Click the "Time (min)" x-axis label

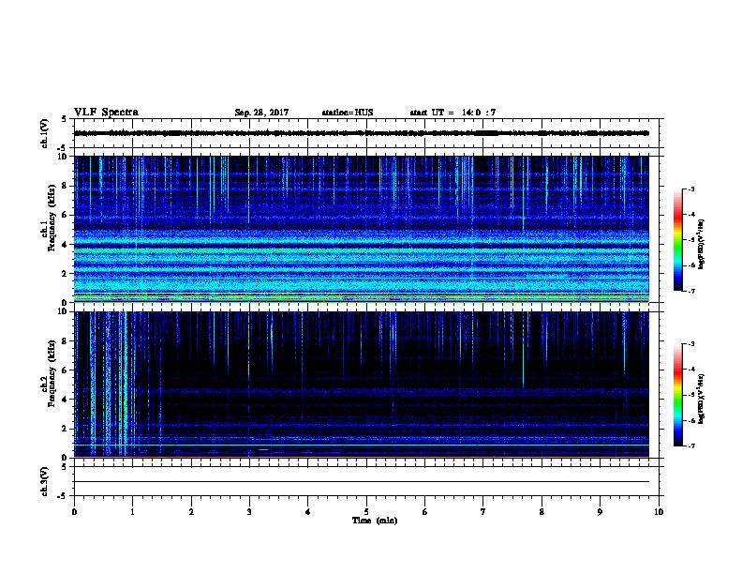point(375,521)
